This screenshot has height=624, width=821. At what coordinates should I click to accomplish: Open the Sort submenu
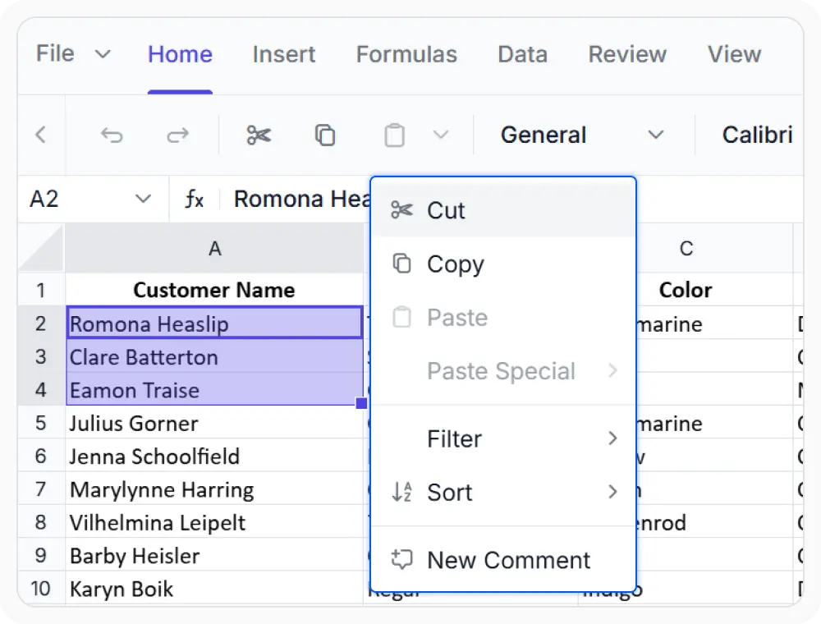coord(503,492)
